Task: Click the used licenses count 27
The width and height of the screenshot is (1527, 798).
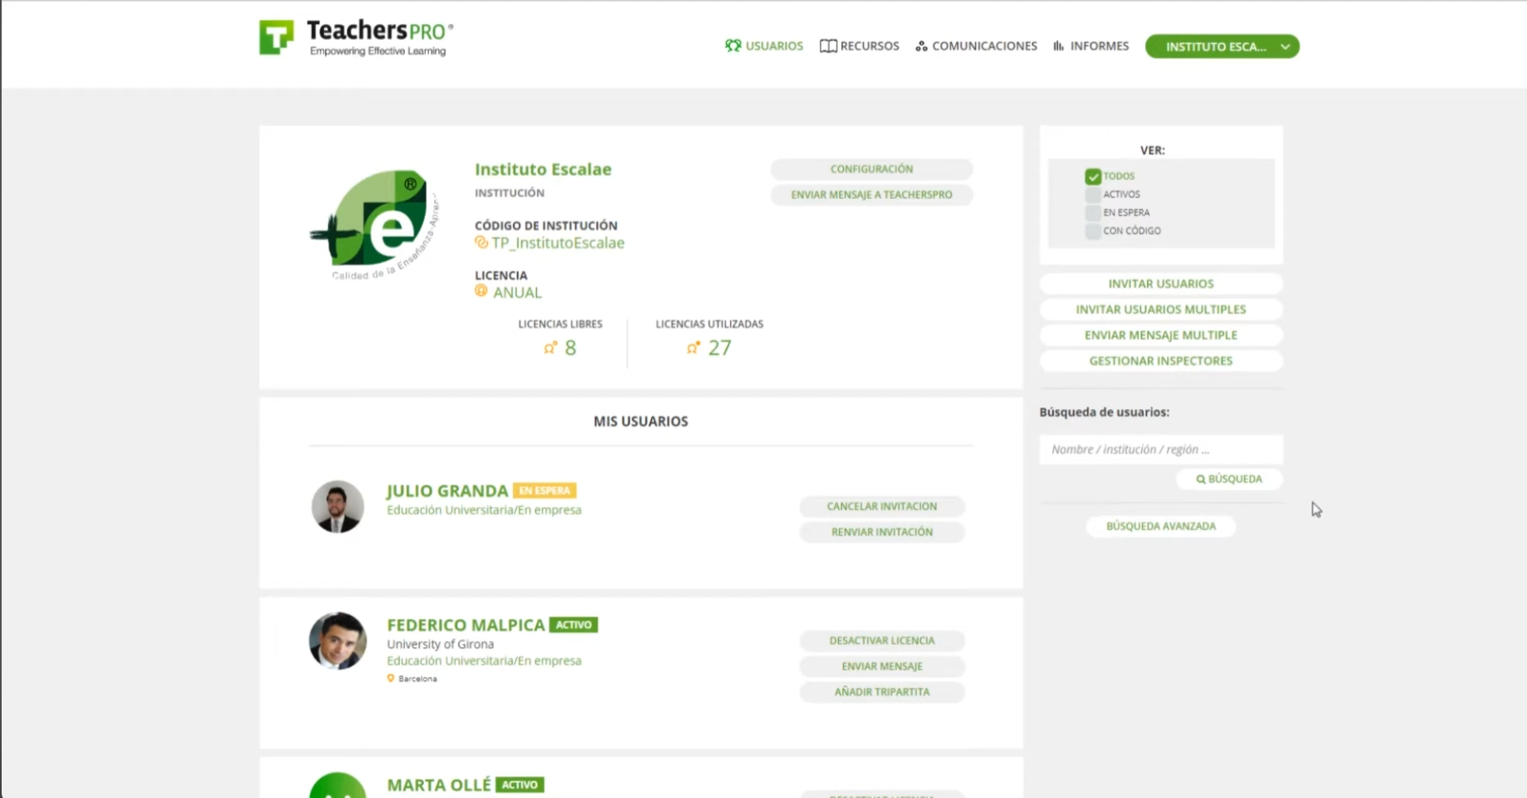Action: coord(720,348)
